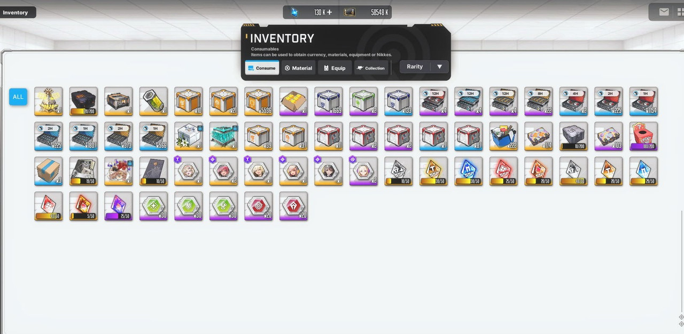
Task: Select the Consume tab
Action: point(262,68)
